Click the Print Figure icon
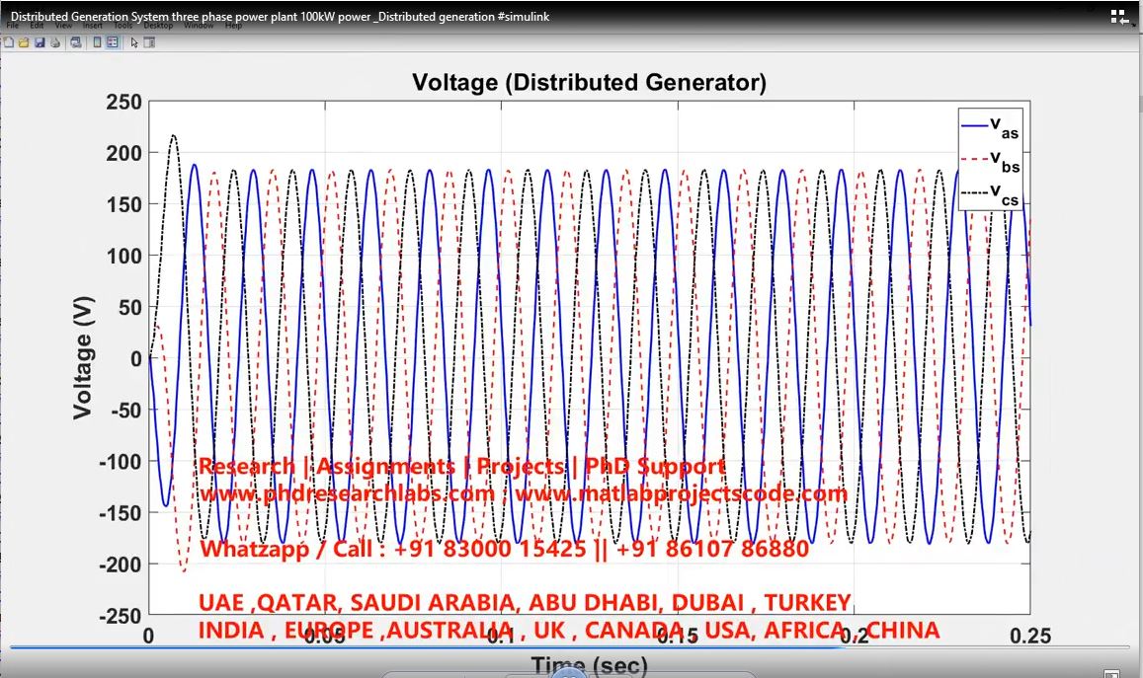Viewport: 1143px width, 678px height. point(54,42)
